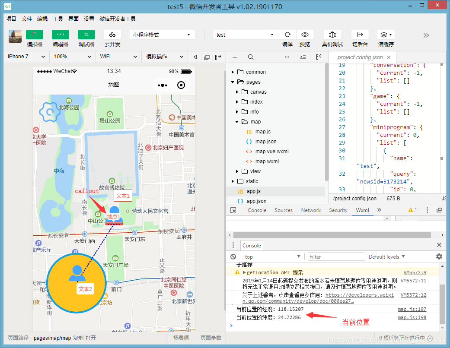The width and height of the screenshot is (450, 348).
Task: Open the 工具 menu
Action: coord(57,19)
